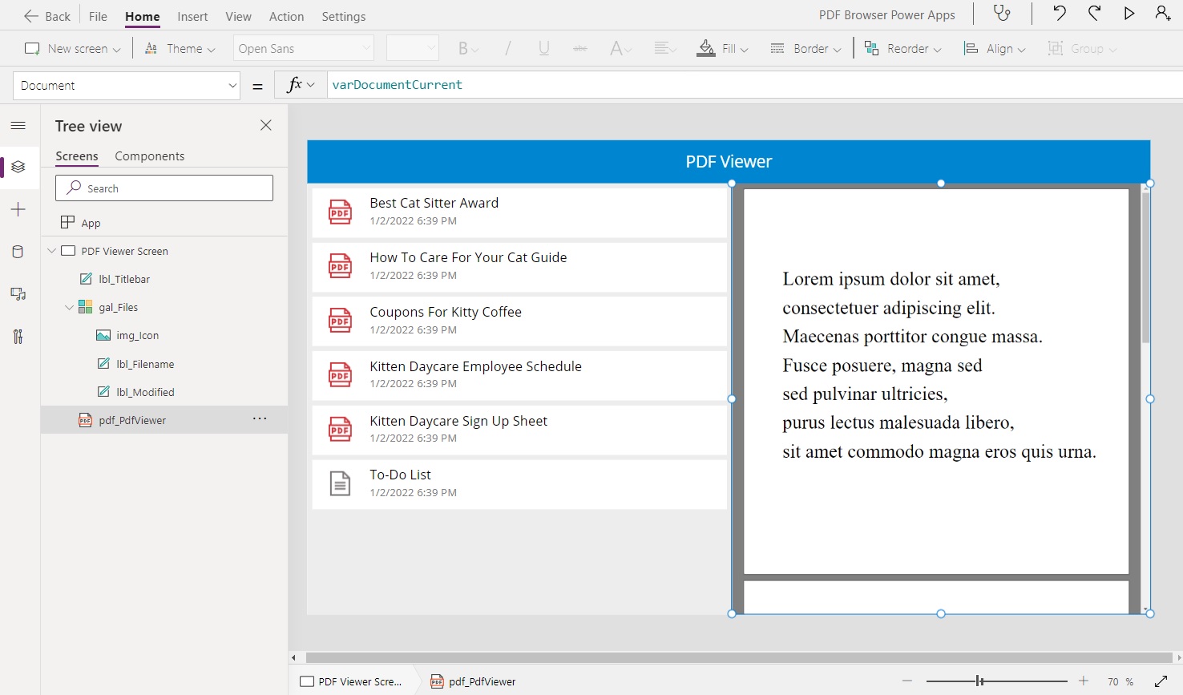The height and width of the screenshot is (695, 1183).
Task: Preview the app with the Play icon
Action: click(x=1128, y=13)
